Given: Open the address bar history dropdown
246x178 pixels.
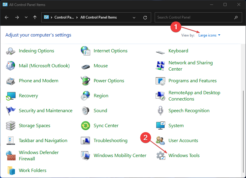Looking at the screenshot, I should coord(134,17).
